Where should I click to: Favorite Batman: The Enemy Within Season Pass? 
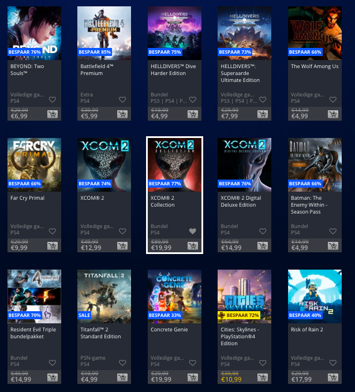(x=332, y=232)
